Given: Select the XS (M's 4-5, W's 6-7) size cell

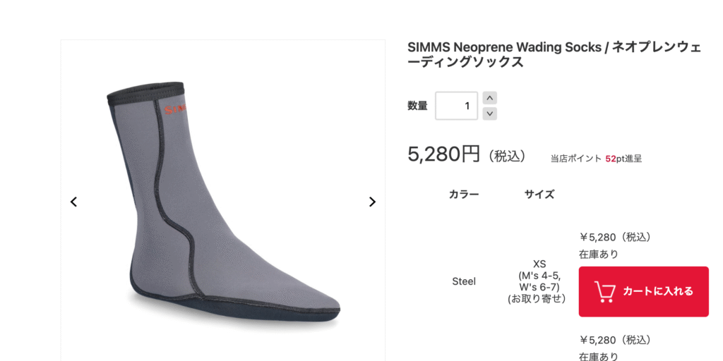Looking at the screenshot, I should coord(539,281).
